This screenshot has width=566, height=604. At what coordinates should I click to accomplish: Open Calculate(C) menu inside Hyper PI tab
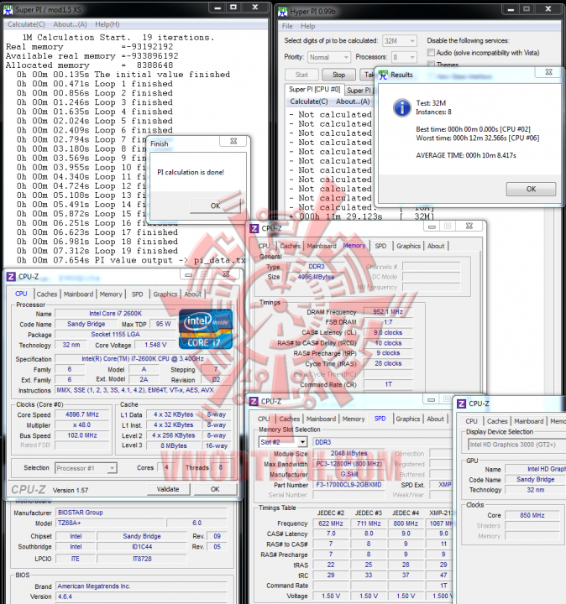(309, 102)
